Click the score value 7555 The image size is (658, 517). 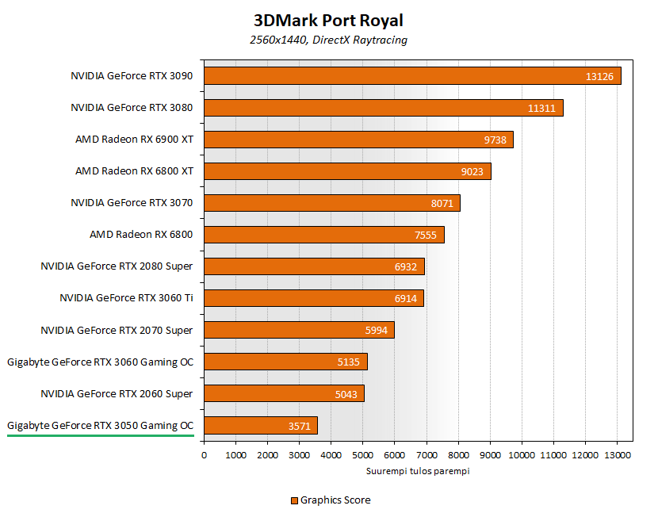426,236
